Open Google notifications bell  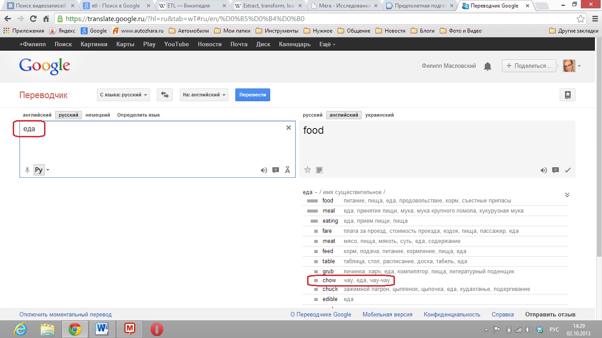click(487, 66)
